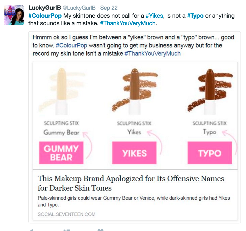Click the reply arrow icon under the tweet
The width and height of the screenshot is (246, 231).
pos(31,230)
